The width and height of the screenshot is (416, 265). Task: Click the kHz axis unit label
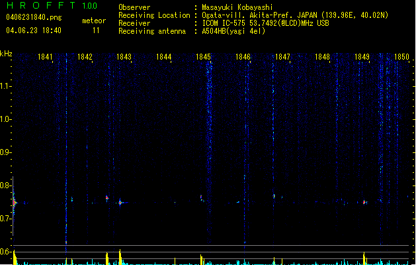(6, 54)
